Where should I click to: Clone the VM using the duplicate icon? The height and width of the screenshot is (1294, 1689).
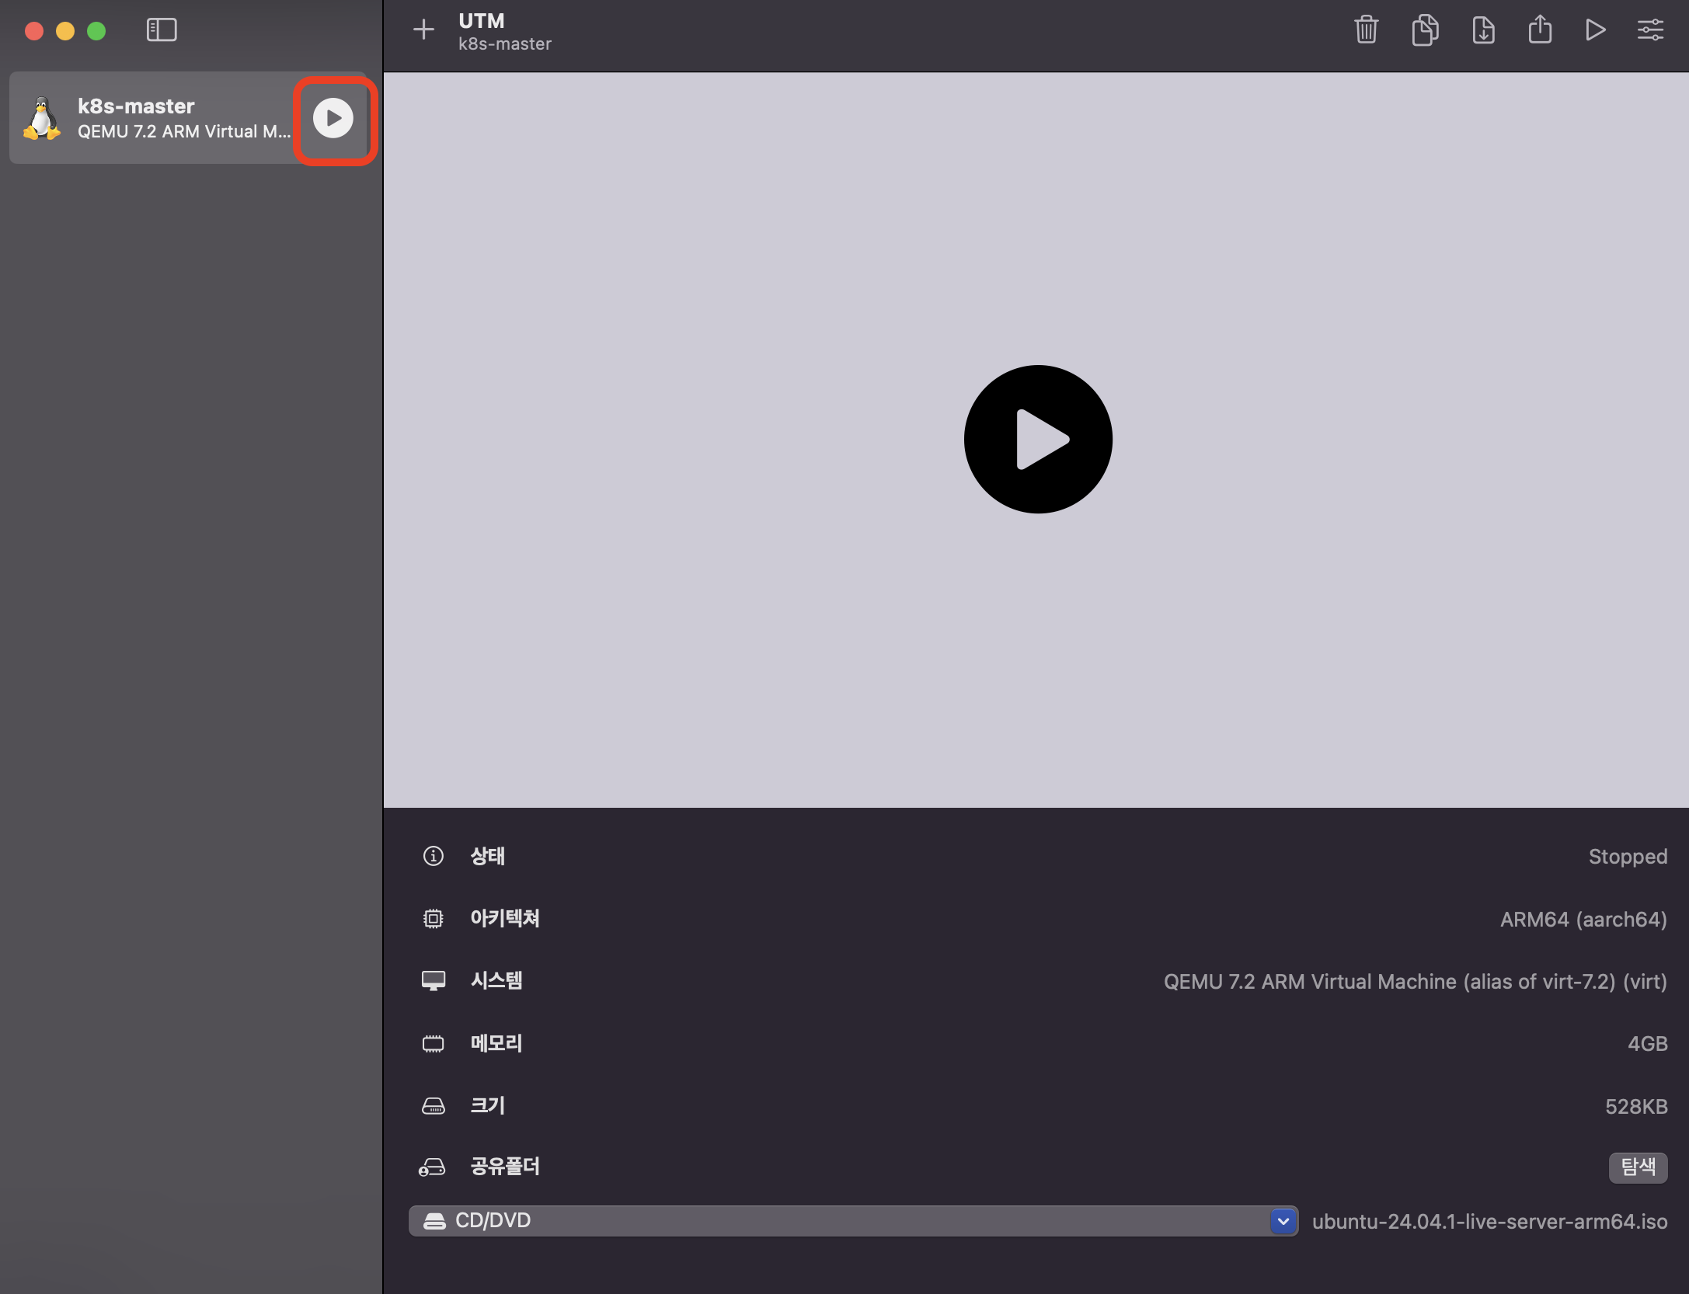tap(1424, 30)
